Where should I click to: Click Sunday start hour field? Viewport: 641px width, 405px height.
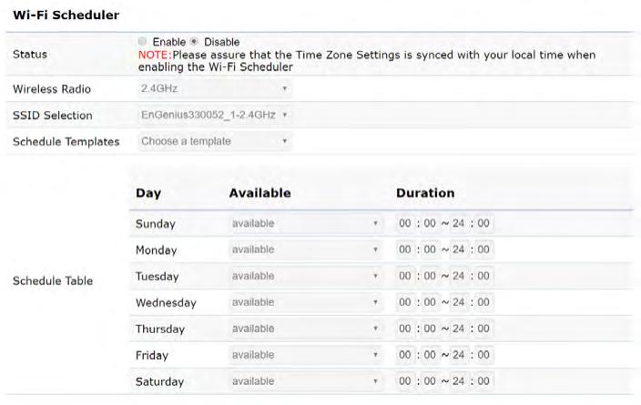click(x=405, y=223)
